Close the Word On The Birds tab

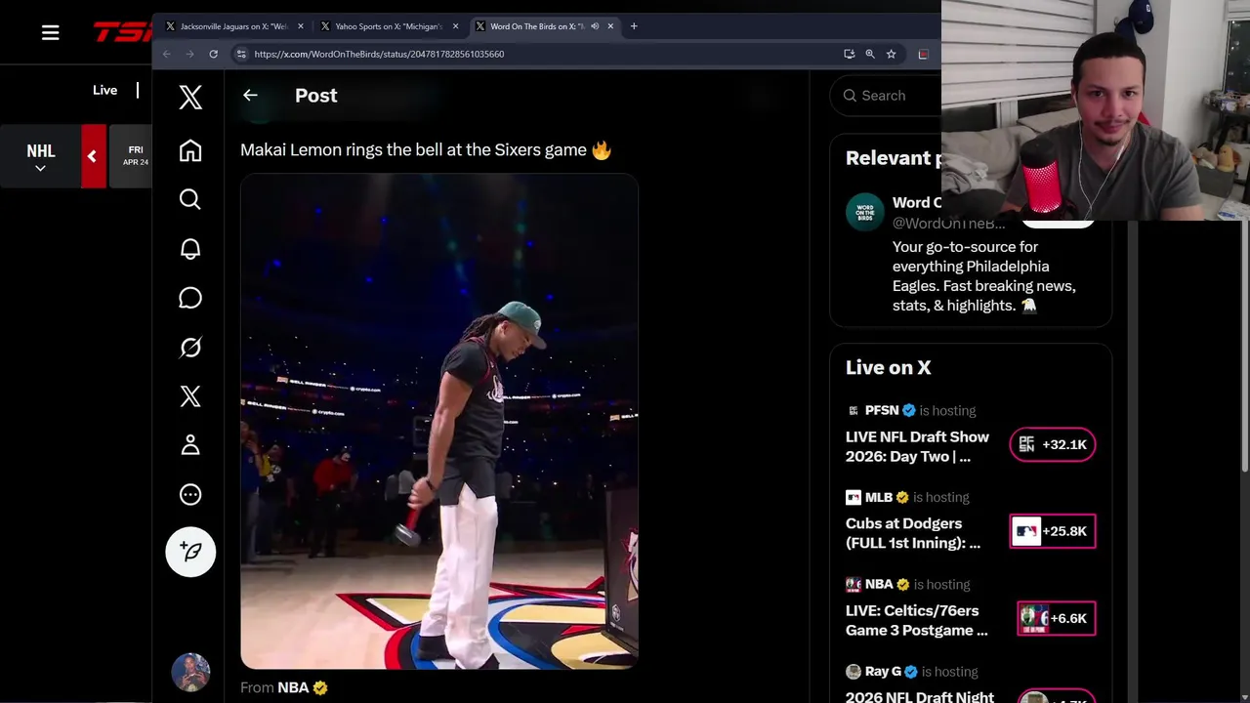point(610,26)
